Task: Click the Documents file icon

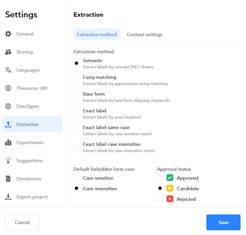Action: pyautogui.click(x=8, y=179)
